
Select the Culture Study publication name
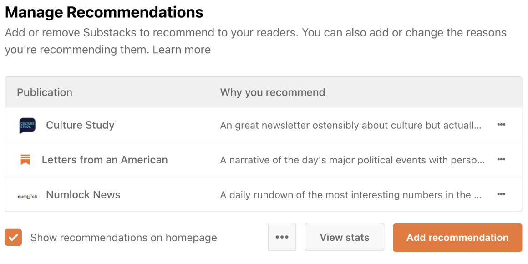point(80,125)
